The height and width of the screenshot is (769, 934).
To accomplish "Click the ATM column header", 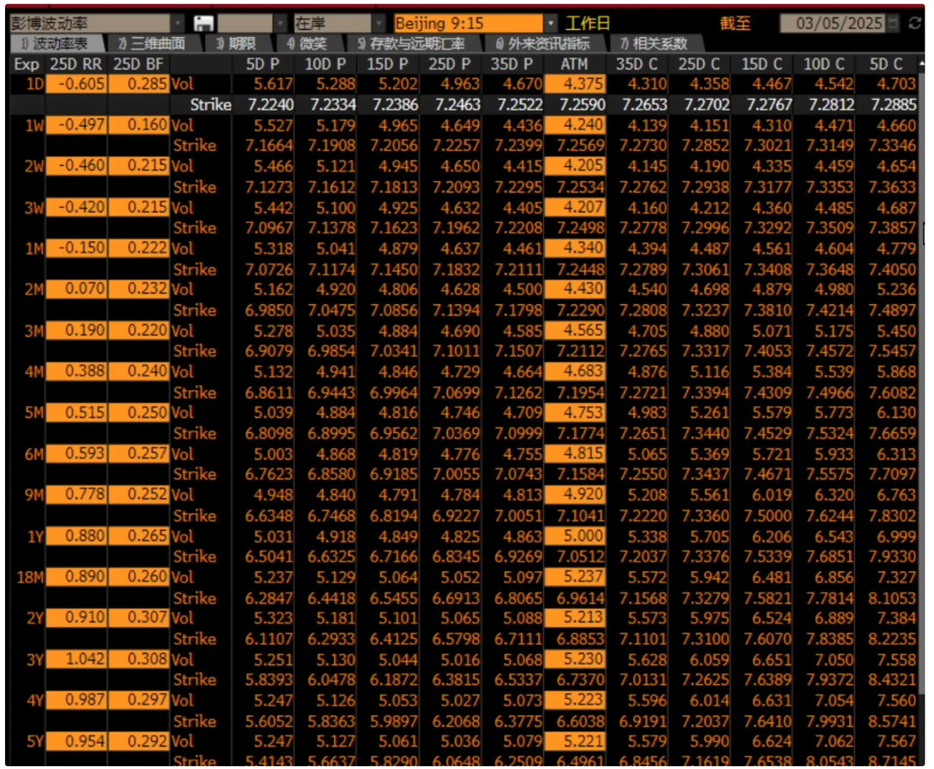I will 574,64.
